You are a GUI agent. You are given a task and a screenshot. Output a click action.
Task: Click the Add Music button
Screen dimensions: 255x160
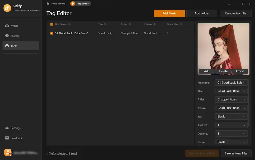coord(169,13)
